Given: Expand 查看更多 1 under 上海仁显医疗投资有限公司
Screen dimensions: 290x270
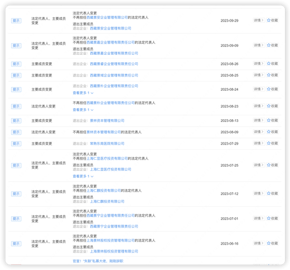Looking at the screenshot, I should coord(83,176).
